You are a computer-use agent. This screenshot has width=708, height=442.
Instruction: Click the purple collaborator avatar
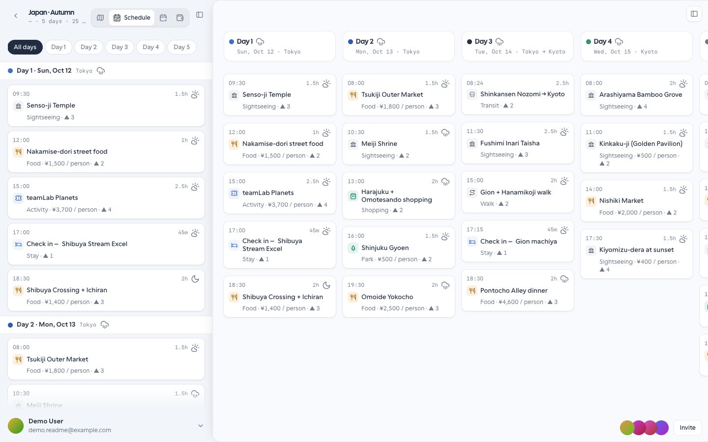pyautogui.click(x=663, y=428)
